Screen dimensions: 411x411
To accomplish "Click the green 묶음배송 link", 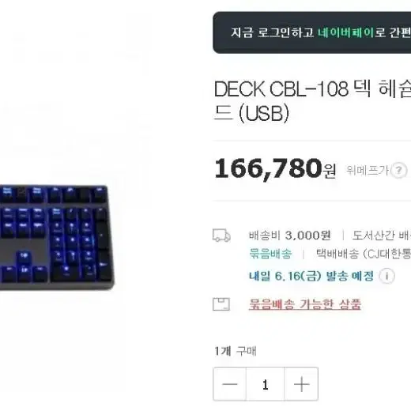I will 270,254.
